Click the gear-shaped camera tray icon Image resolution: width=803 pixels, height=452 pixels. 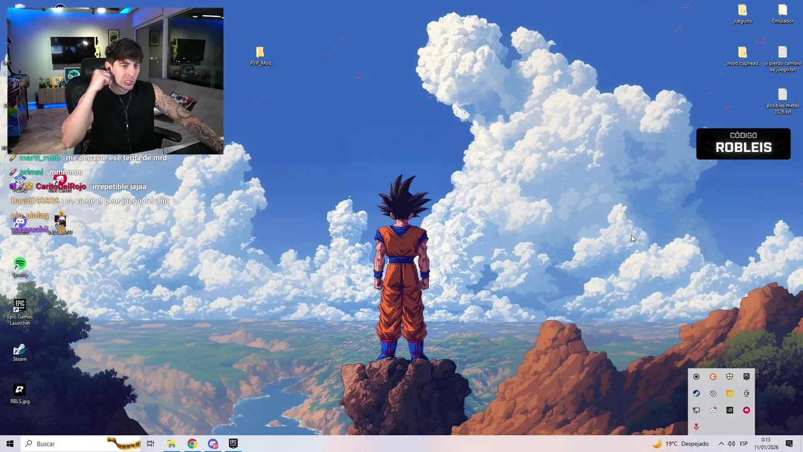click(x=713, y=394)
